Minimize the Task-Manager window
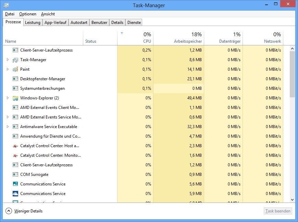 coord(266,4)
